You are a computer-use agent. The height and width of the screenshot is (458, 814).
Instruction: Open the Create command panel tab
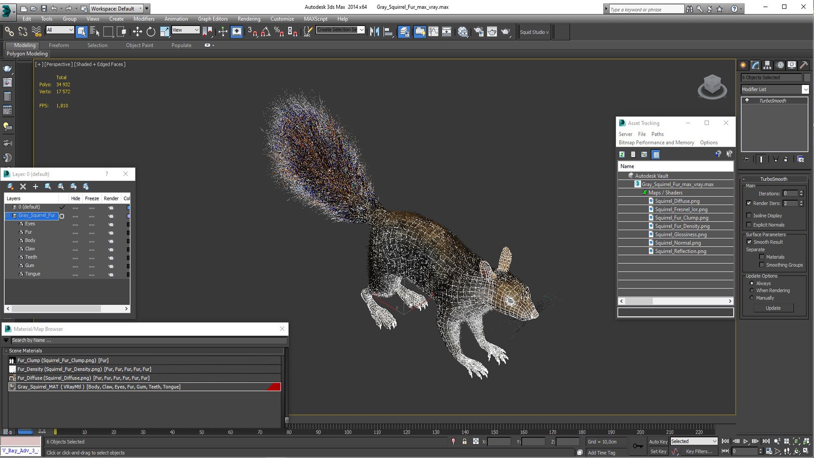(x=743, y=65)
